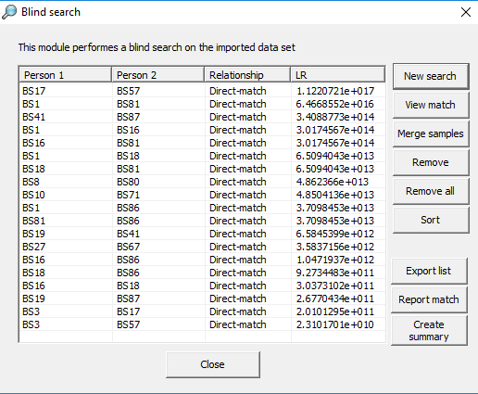This screenshot has height=394, width=478.
Task: Select BS81 in row with BS86
Action: (x=34, y=221)
